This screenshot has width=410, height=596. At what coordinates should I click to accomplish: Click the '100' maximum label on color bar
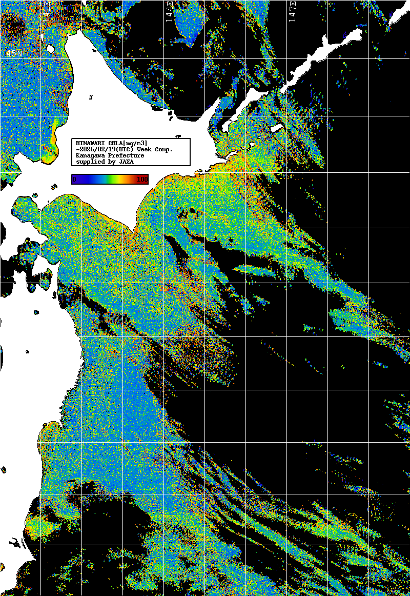(141, 179)
